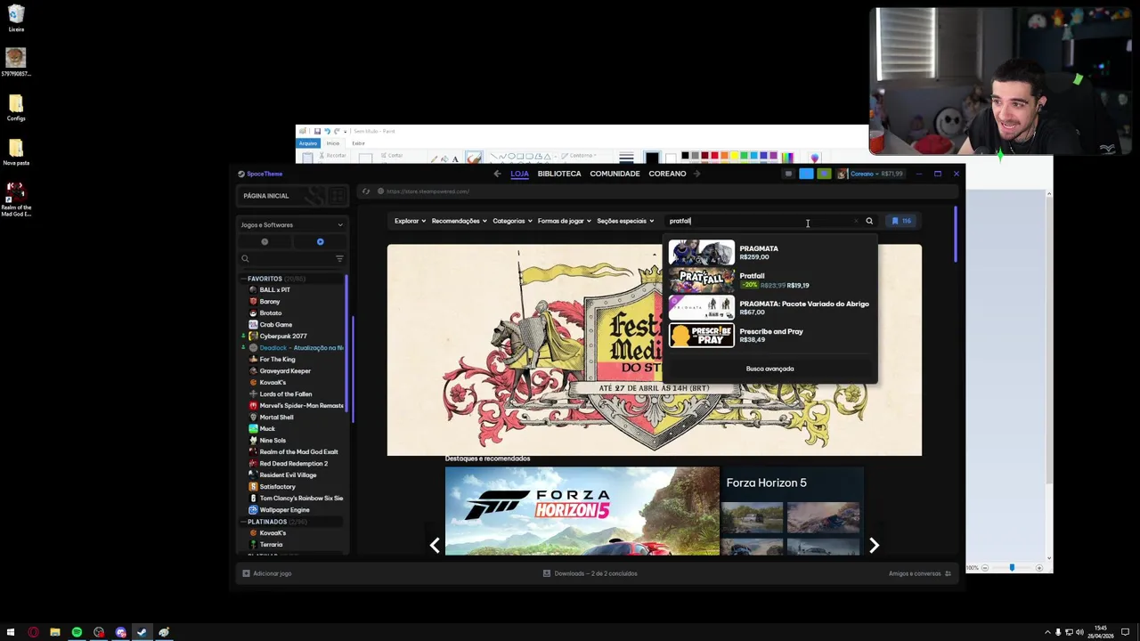Expand the Categorias store menu
Image resolution: width=1140 pixels, height=641 pixels.
(512, 221)
